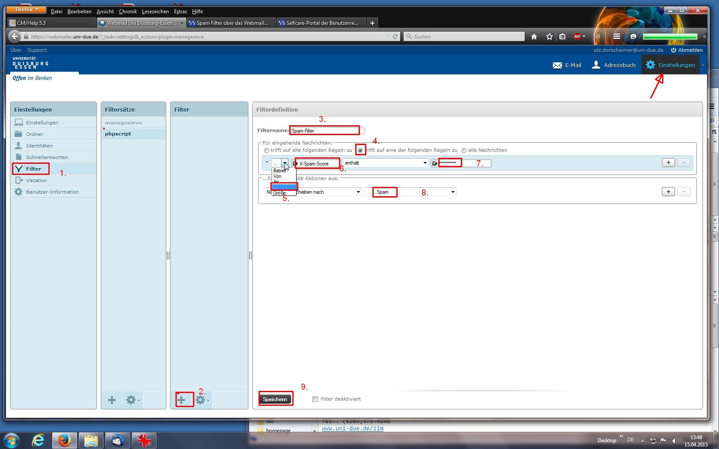
Task: Click the Filter funnel icon in sidebar
Action: (x=18, y=169)
